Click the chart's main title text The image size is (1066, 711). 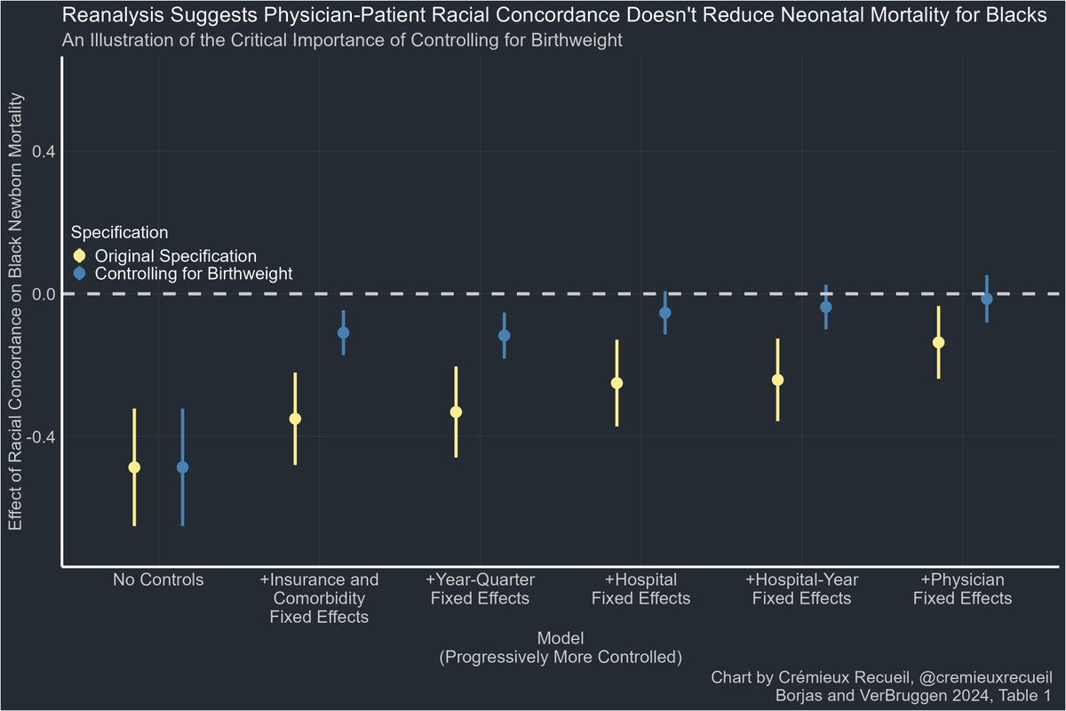[554, 18]
